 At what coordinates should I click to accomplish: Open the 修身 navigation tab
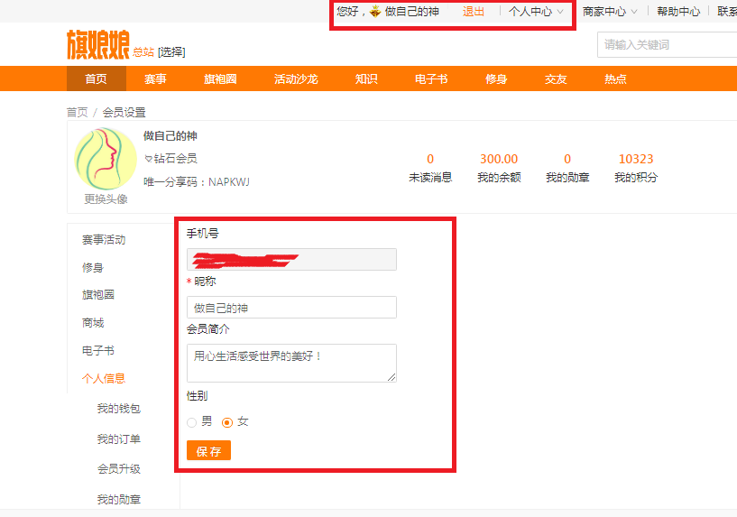point(496,78)
